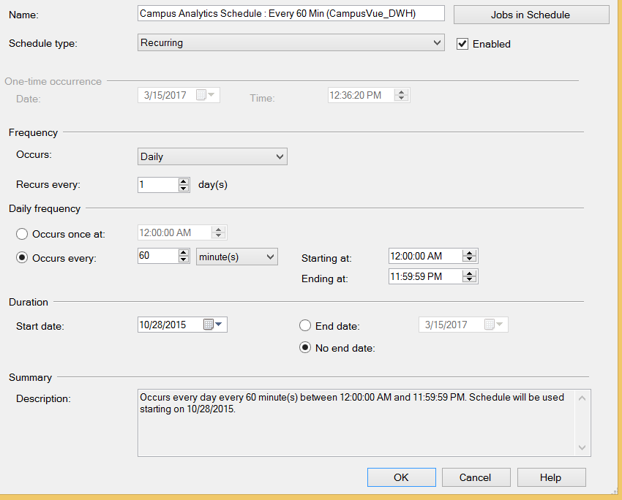This screenshot has height=500, width=622.
Task: Increase the Ending at time
Action: tap(470, 273)
